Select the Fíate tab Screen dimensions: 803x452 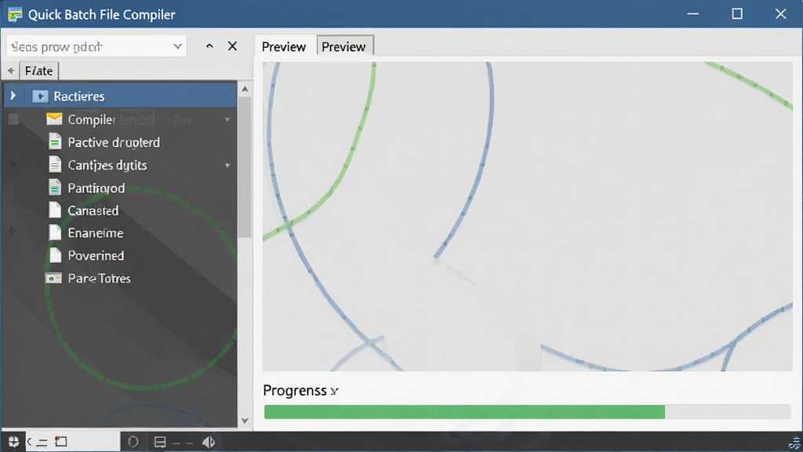[39, 71]
